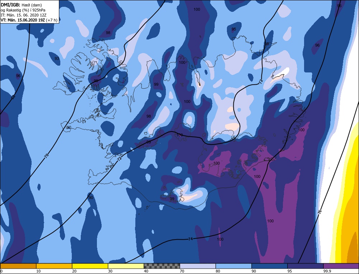Viewport: 359px width, 274px height.
Task: Choose the pale yellow 30–40 legend swatch
Action: tap(126, 266)
